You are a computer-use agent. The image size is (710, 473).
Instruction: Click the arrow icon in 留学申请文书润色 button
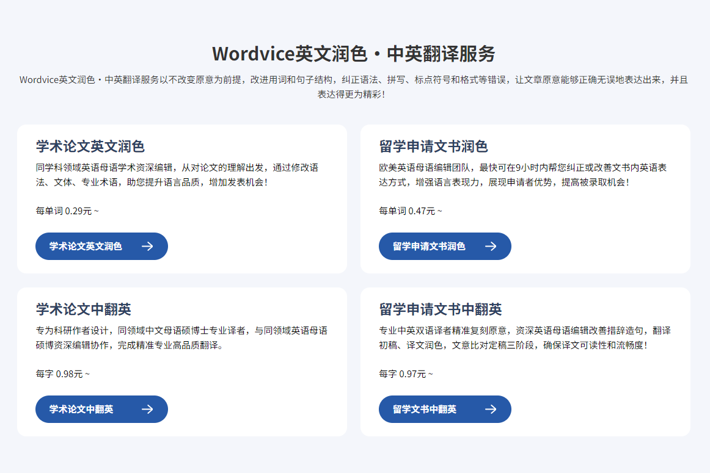pos(492,246)
